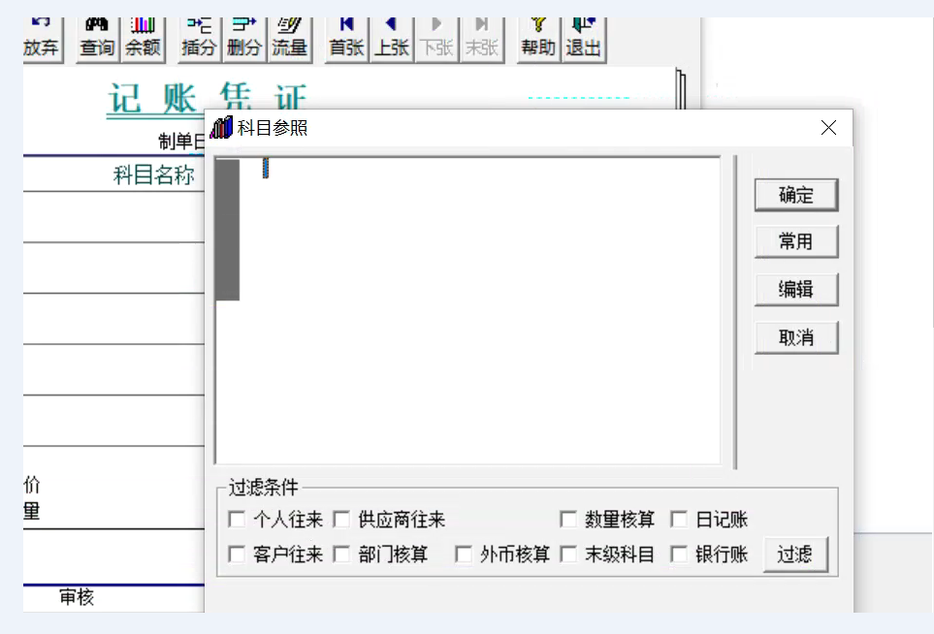Cancel the dialog with 取消 button
Viewport: 934px width, 634px height.
[796, 337]
